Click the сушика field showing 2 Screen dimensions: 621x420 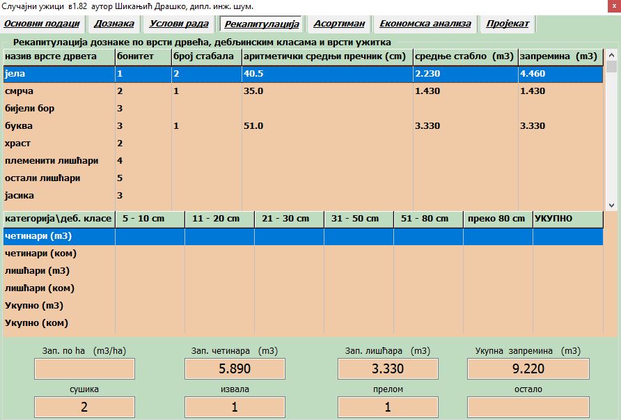click(x=84, y=407)
